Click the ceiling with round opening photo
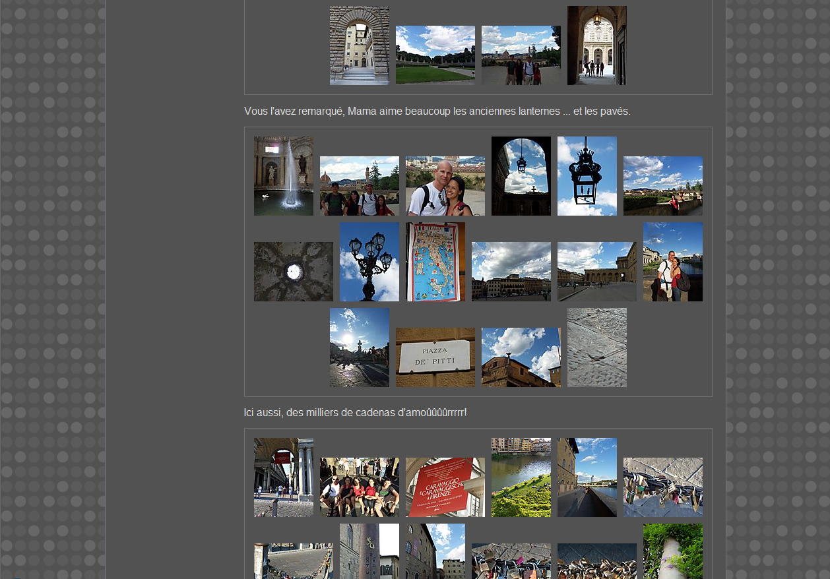 [293, 272]
